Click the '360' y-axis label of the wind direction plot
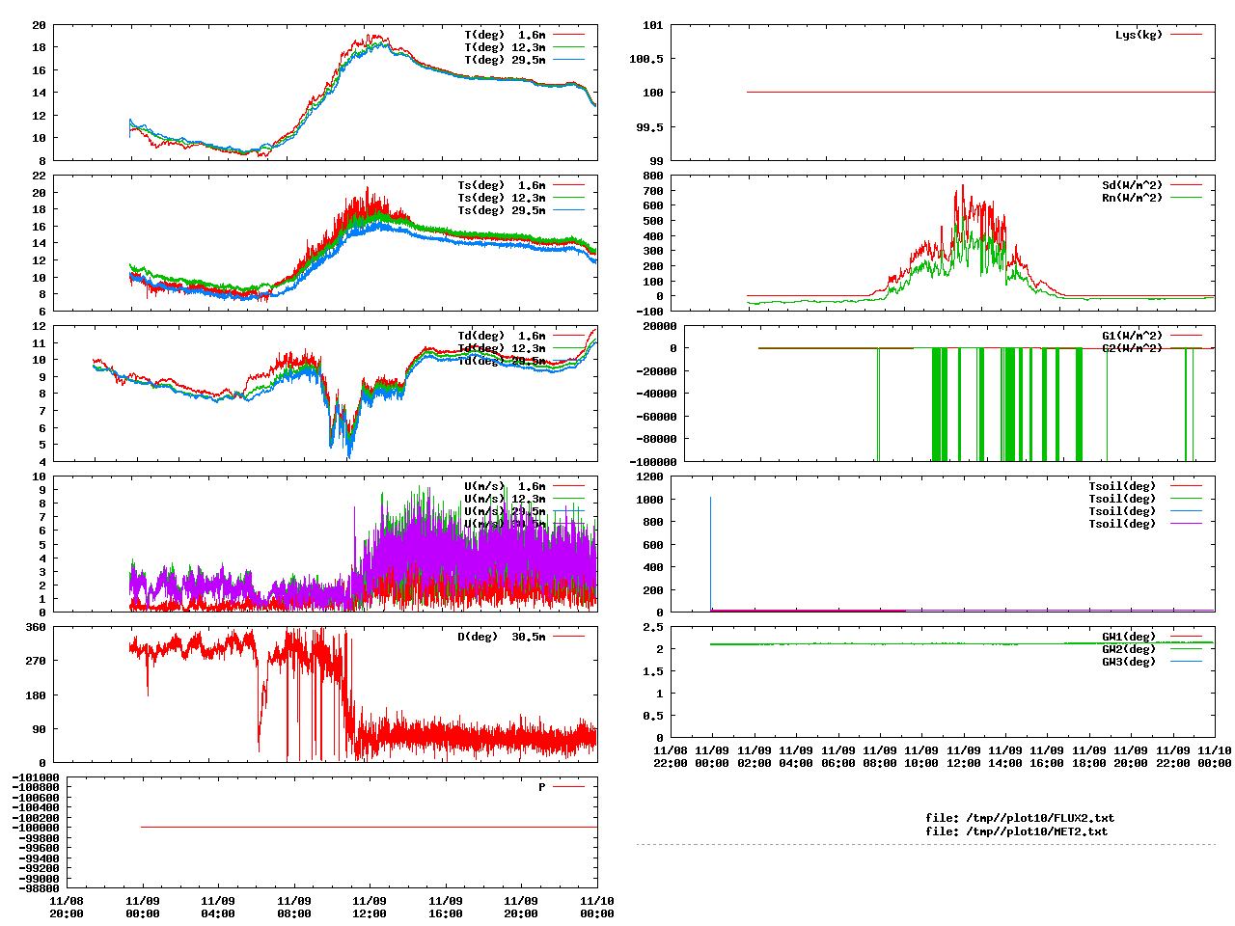1235x926 pixels. pyautogui.click(x=36, y=627)
